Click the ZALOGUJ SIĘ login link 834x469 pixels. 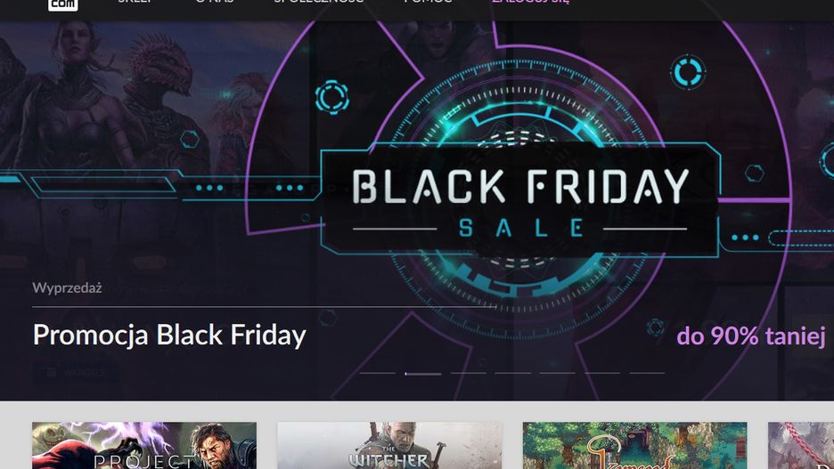pos(530,3)
